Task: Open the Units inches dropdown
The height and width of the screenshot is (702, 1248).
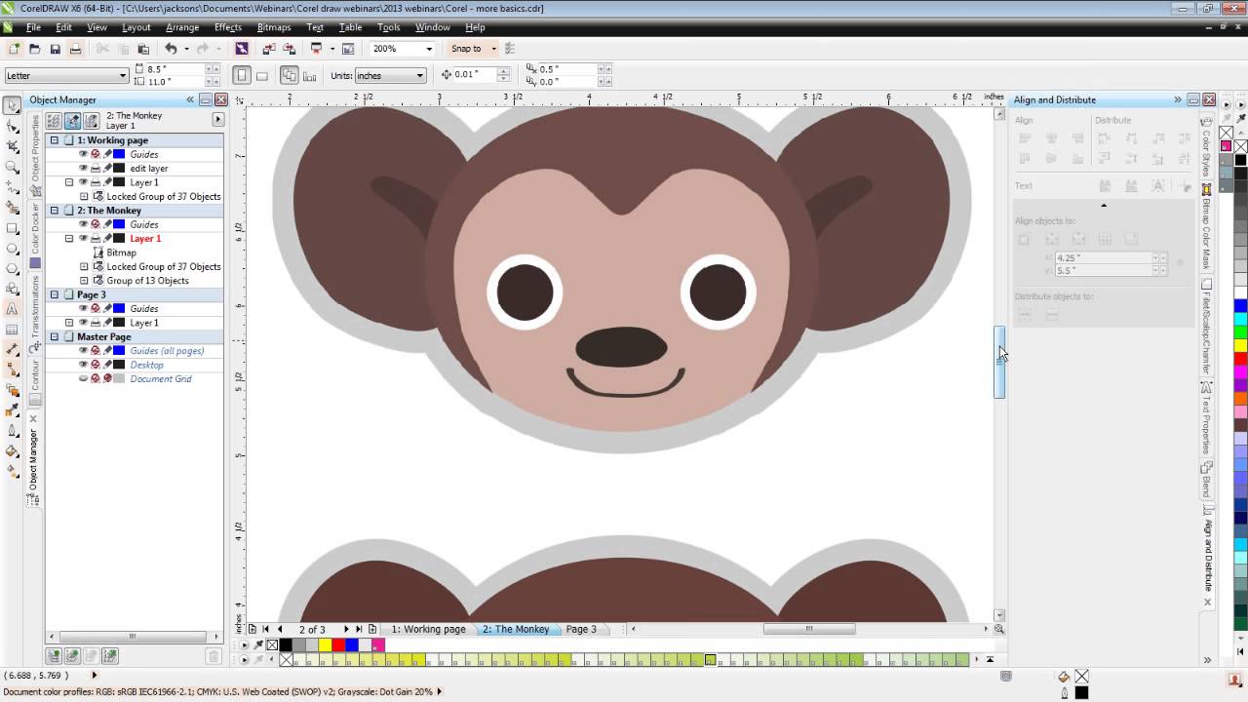Action: pos(420,75)
